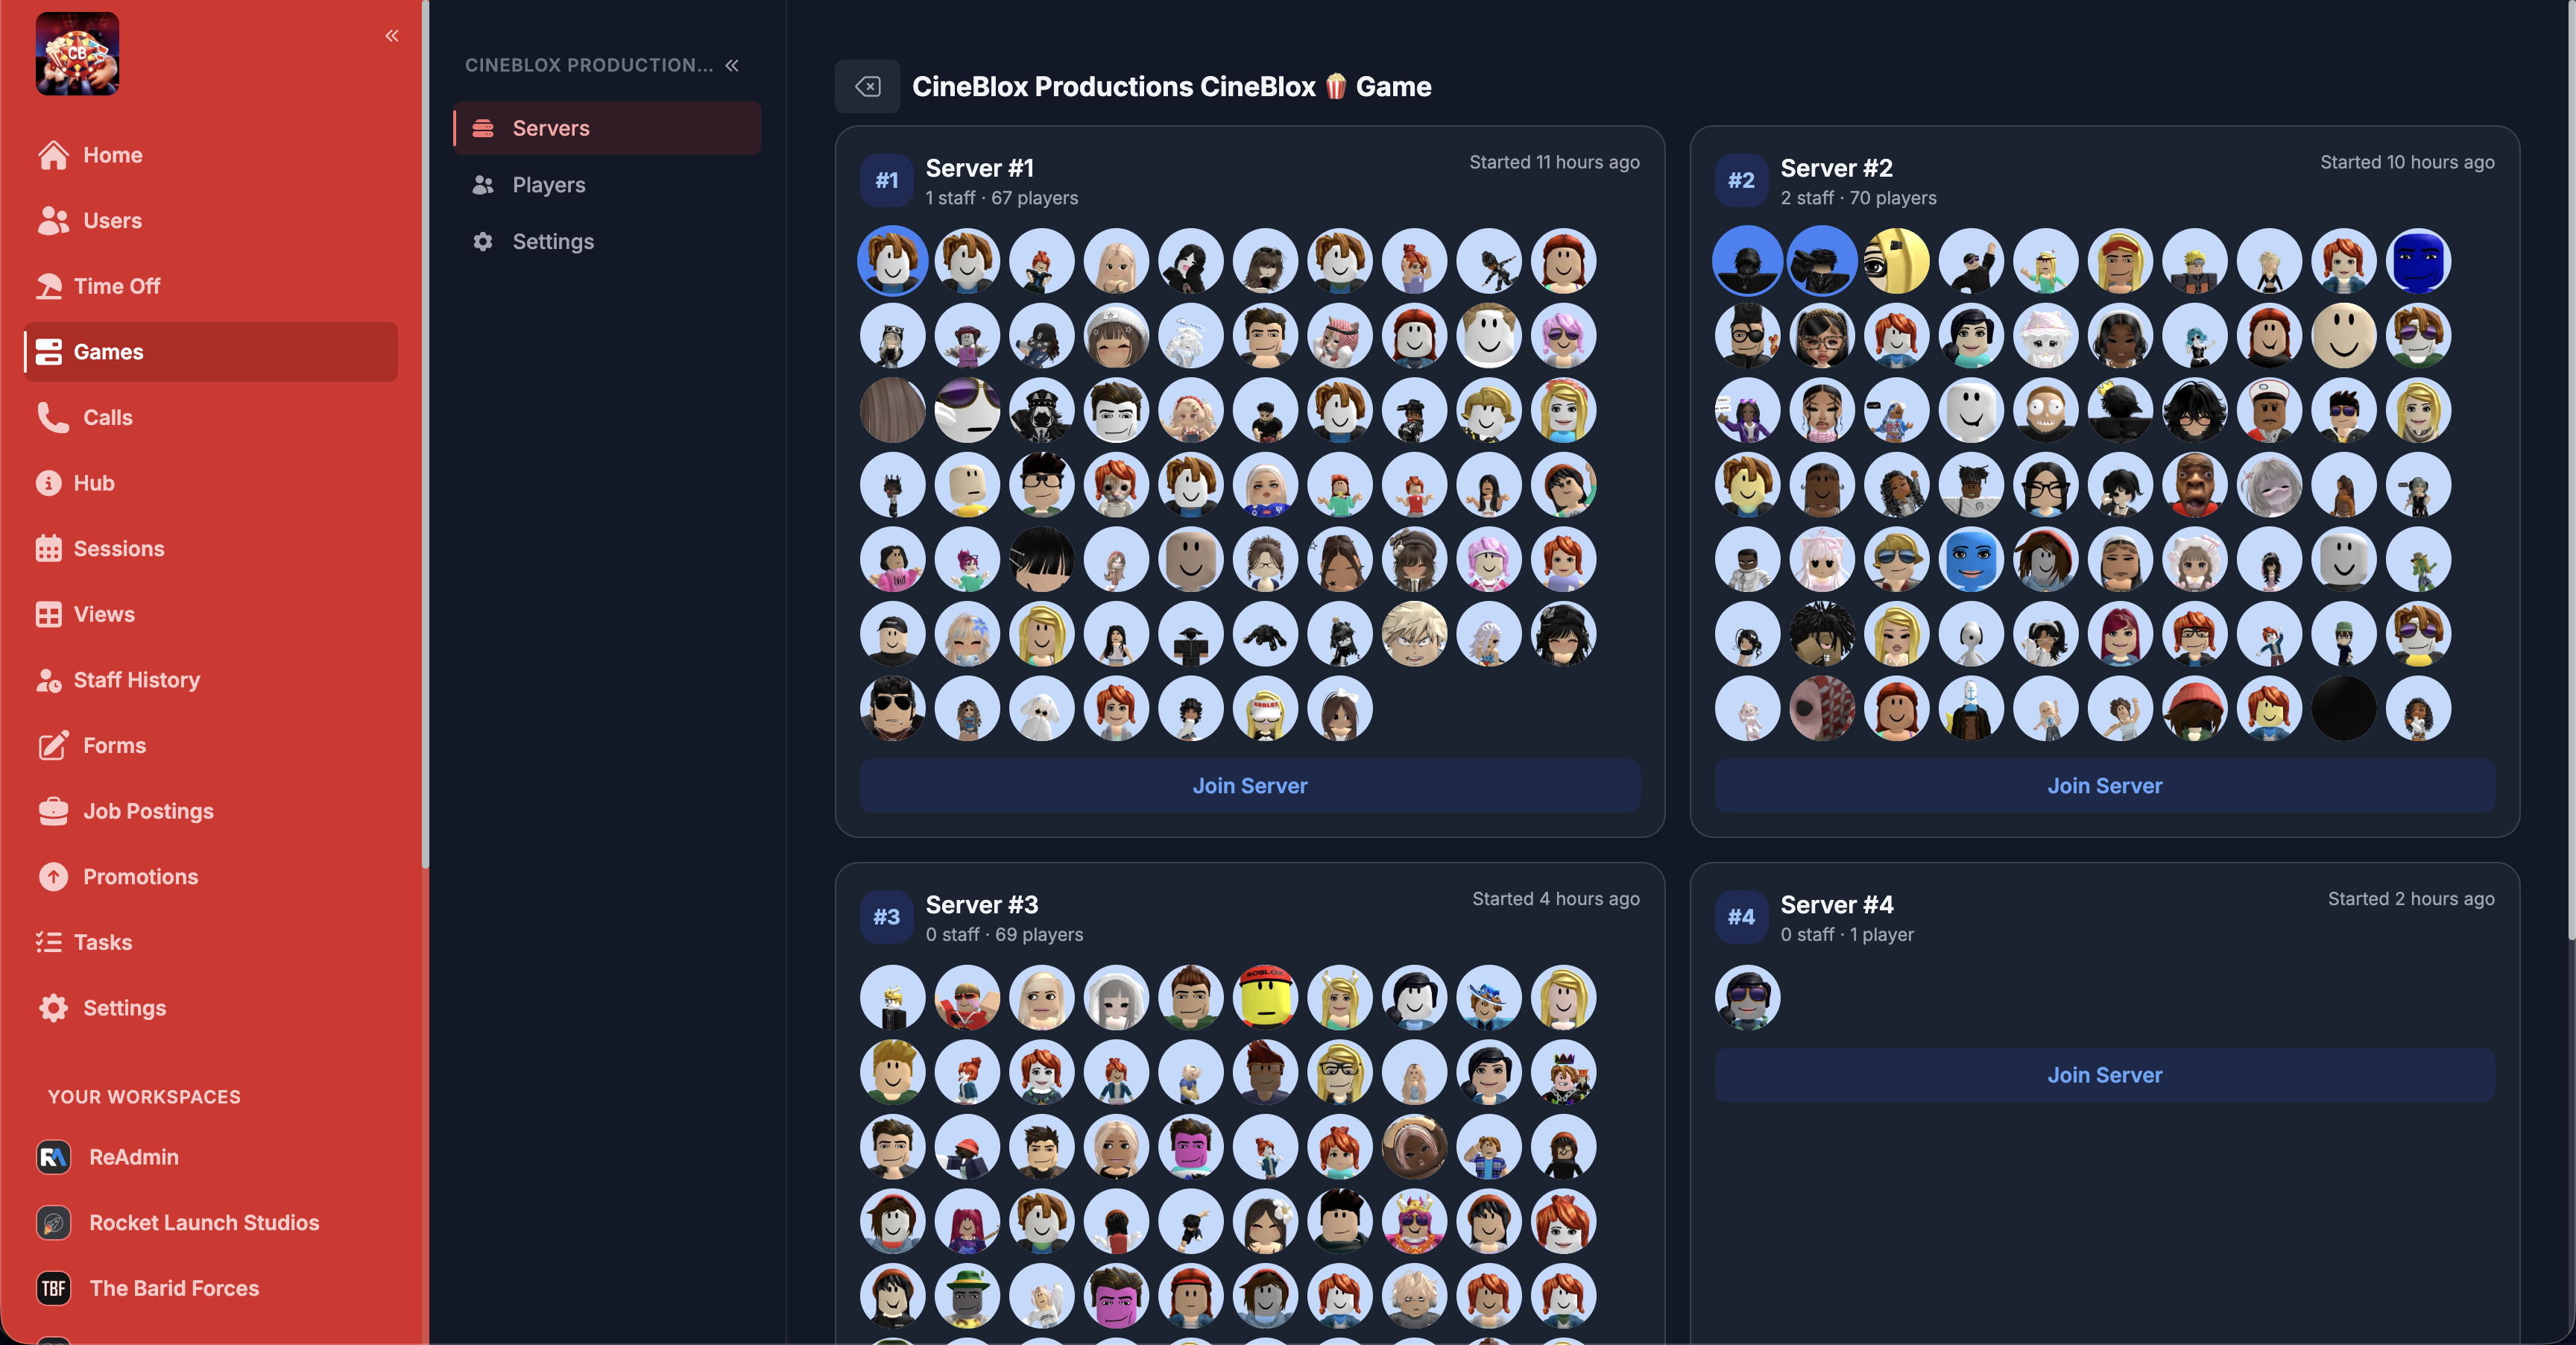Switch to the ReAdmin workspace
2576x1345 pixels.
(211, 1157)
